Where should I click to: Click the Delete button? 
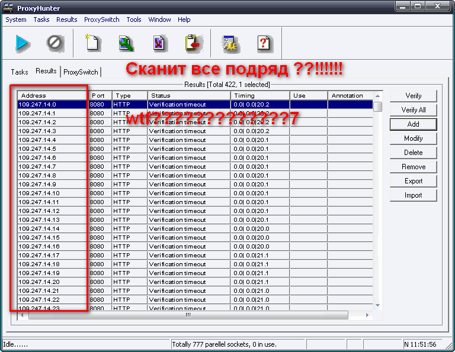(x=413, y=153)
